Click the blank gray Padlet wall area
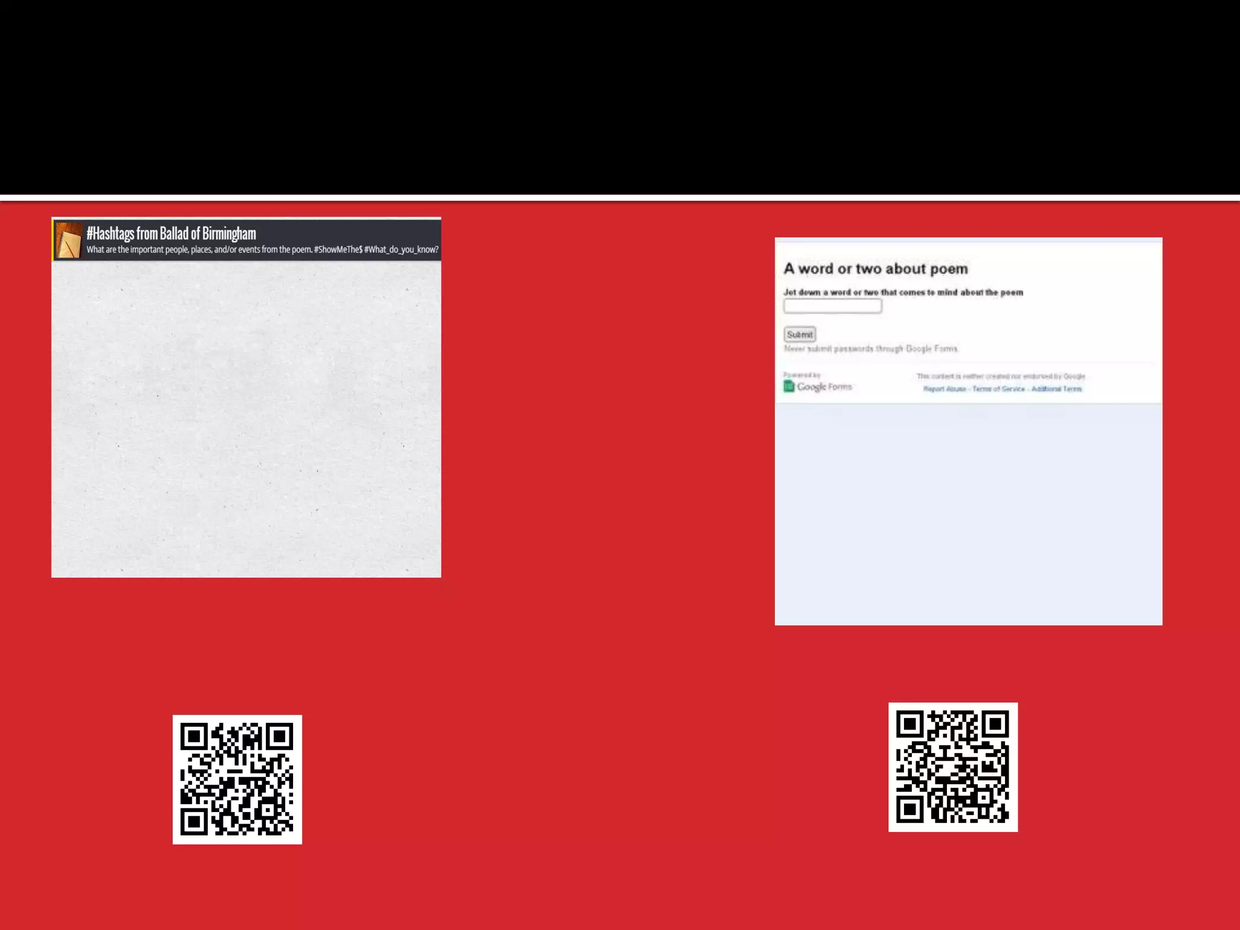The width and height of the screenshot is (1240, 930). tap(246, 418)
